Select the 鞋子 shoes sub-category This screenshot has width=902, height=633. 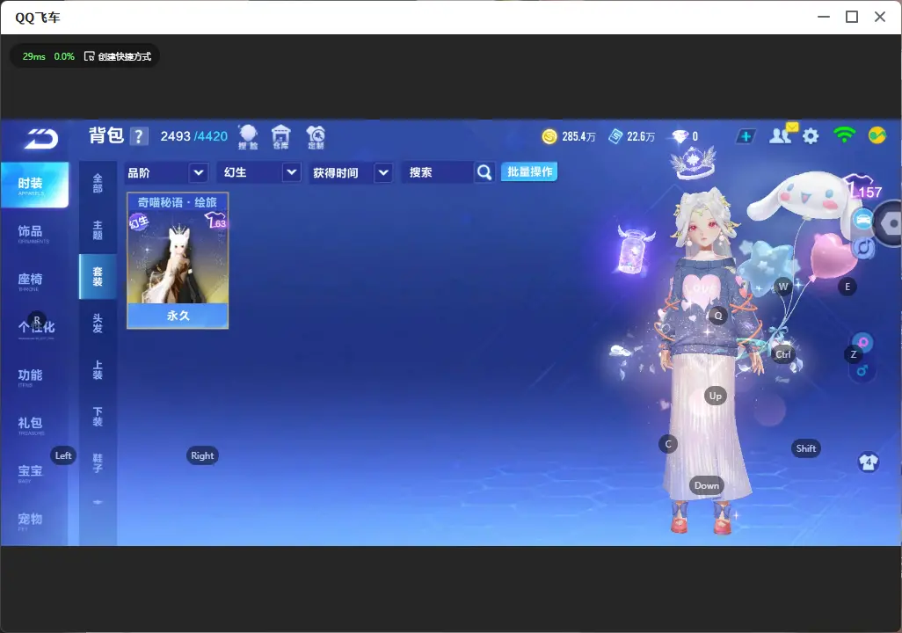click(98, 463)
